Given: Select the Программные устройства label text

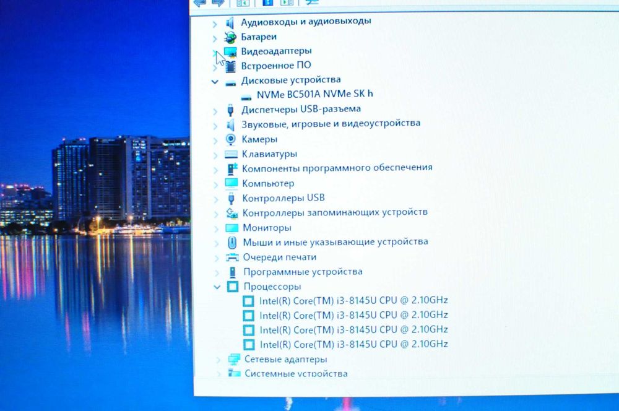Looking at the screenshot, I should [x=303, y=272].
